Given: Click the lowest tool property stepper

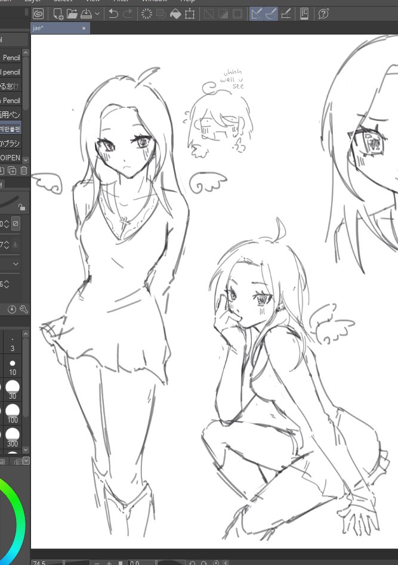Looking at the screenshot, I should 6,284.
